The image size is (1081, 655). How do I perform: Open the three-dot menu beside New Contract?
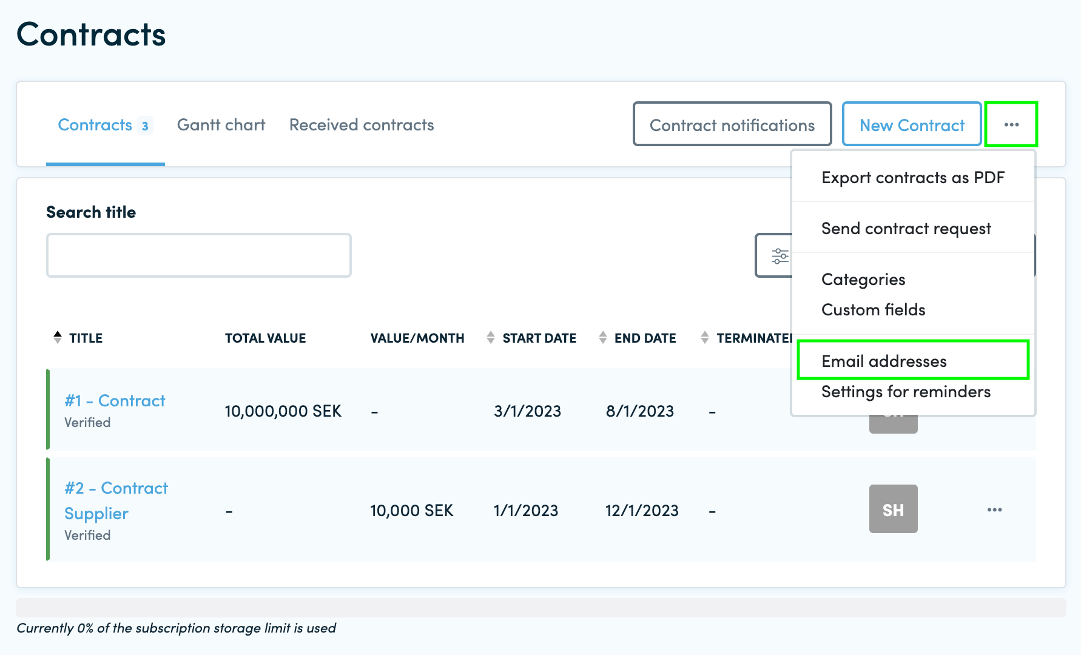[1011, 124]
